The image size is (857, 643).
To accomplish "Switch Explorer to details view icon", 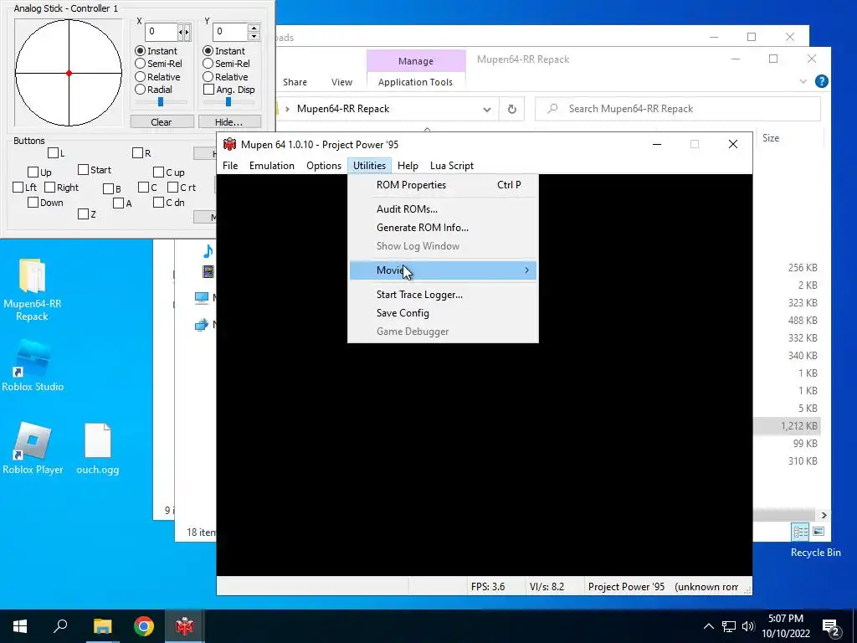I will 800,532.
